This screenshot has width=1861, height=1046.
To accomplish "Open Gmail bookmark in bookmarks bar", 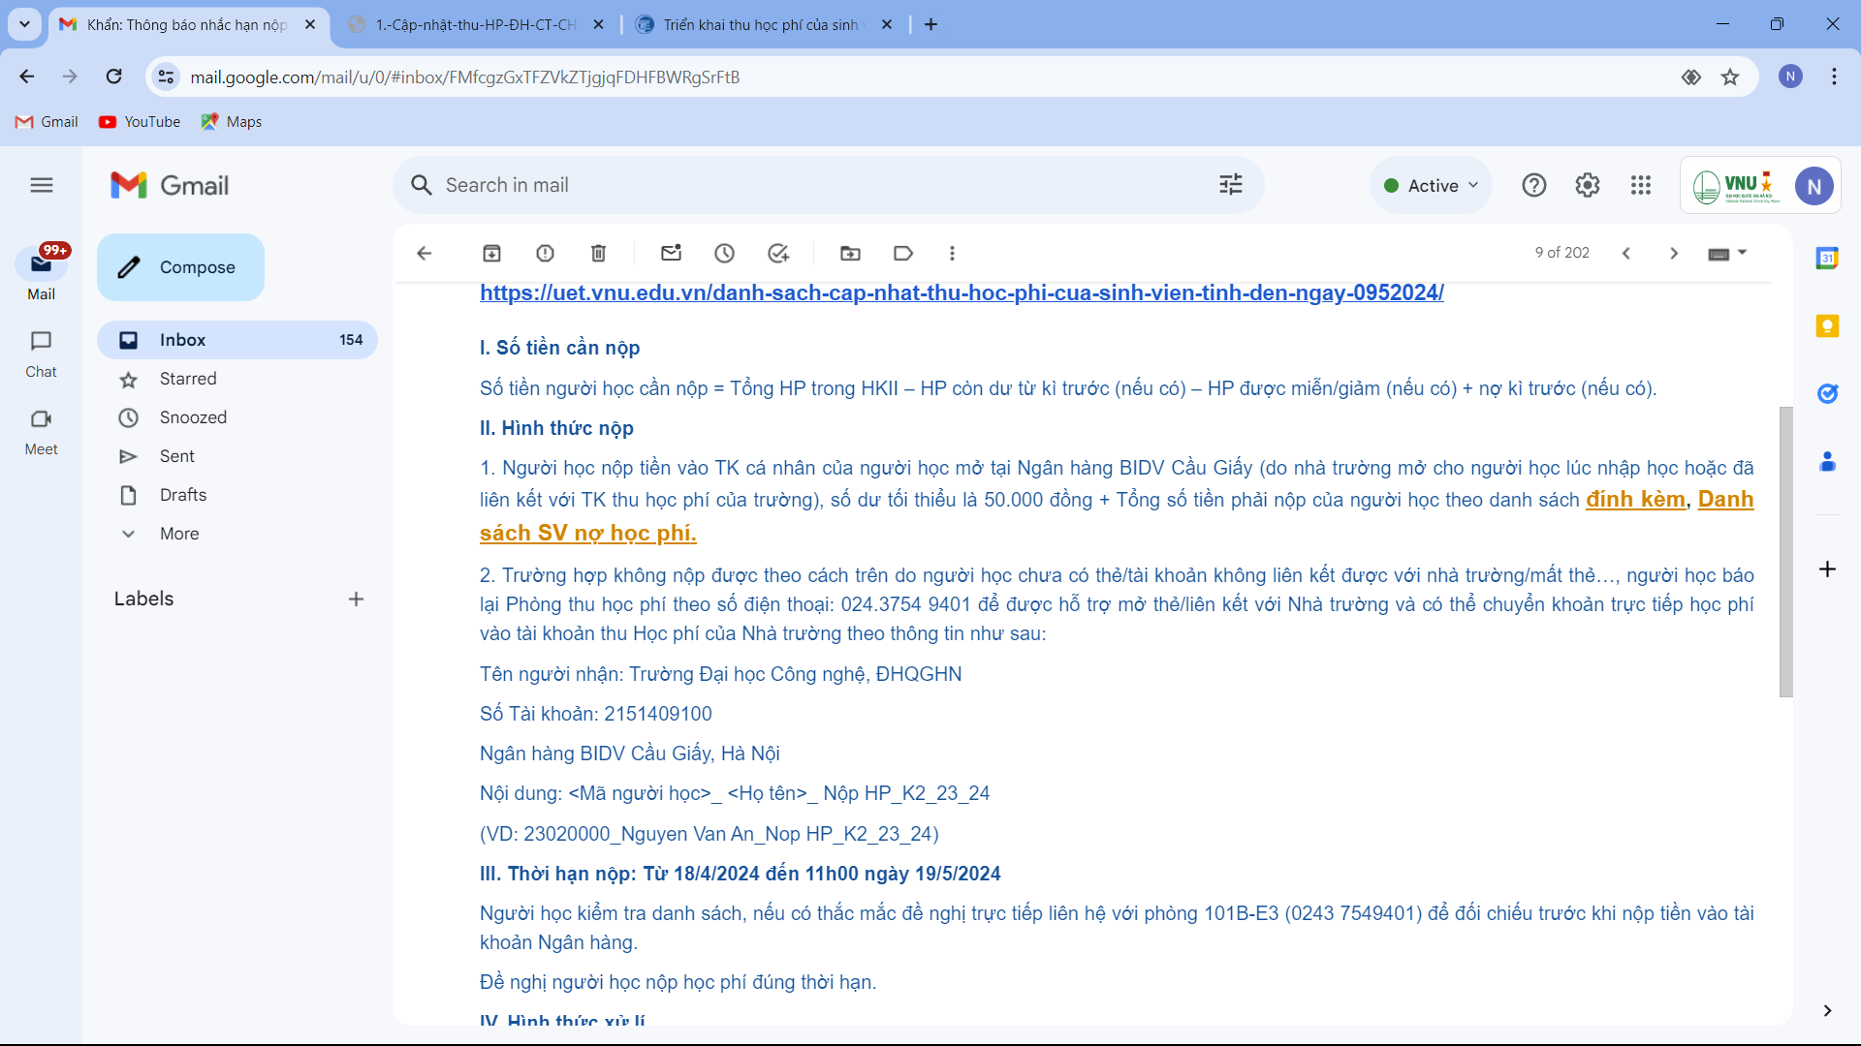I will tap(47, 122).
